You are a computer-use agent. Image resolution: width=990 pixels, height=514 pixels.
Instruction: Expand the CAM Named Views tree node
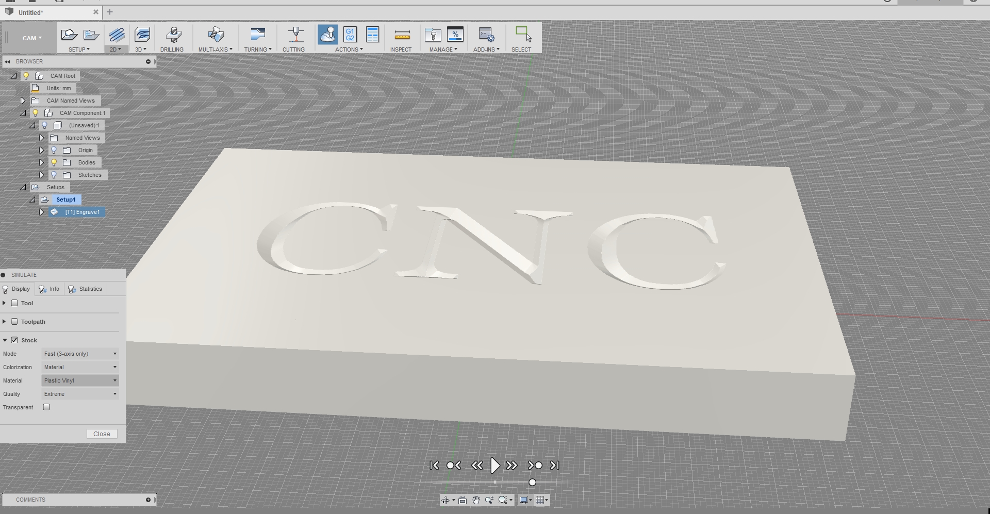[x=23, y=101]
